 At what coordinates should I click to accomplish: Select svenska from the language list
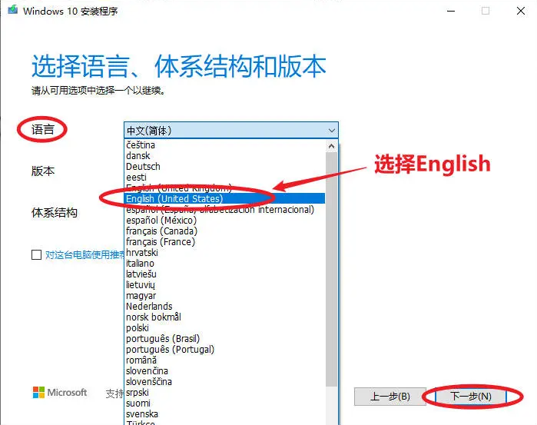pos(142,413)
